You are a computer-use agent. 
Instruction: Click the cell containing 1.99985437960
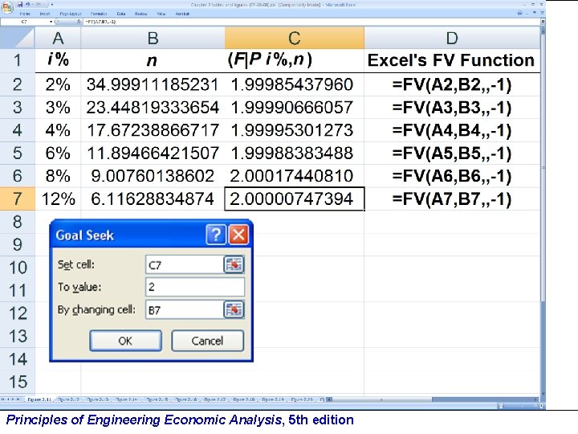click(x=294, y=84)
